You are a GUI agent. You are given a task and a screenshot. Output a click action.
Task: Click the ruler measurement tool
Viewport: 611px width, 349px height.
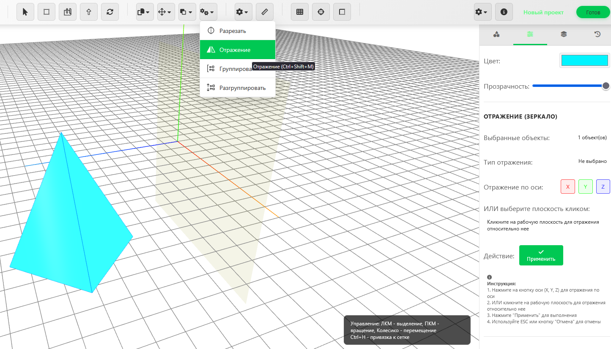click(x=265, y=12)
